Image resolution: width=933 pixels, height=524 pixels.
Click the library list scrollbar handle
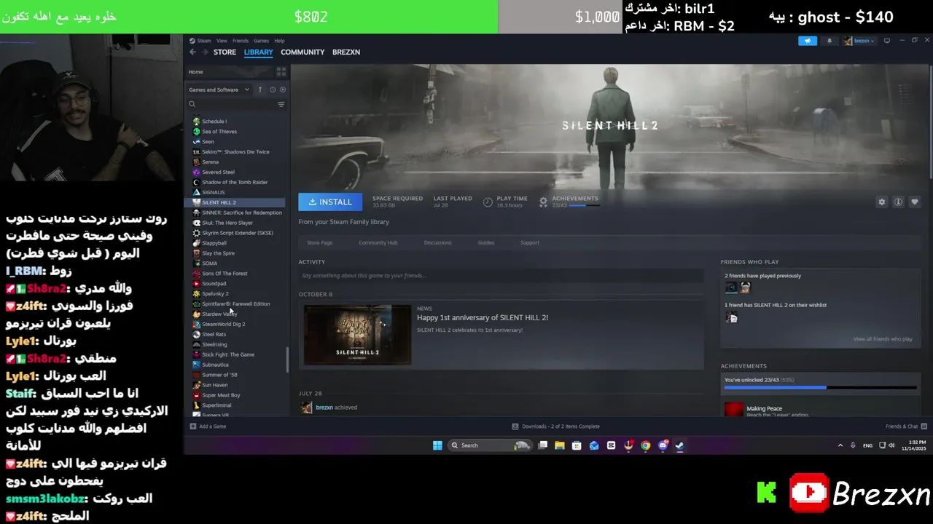287,359
